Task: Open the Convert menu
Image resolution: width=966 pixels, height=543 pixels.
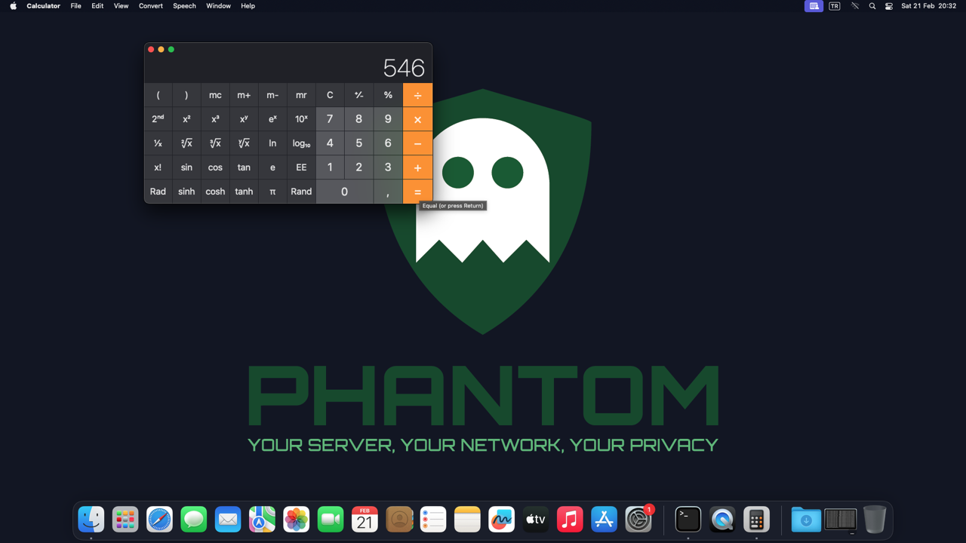Action: click(x=150, y=6)
